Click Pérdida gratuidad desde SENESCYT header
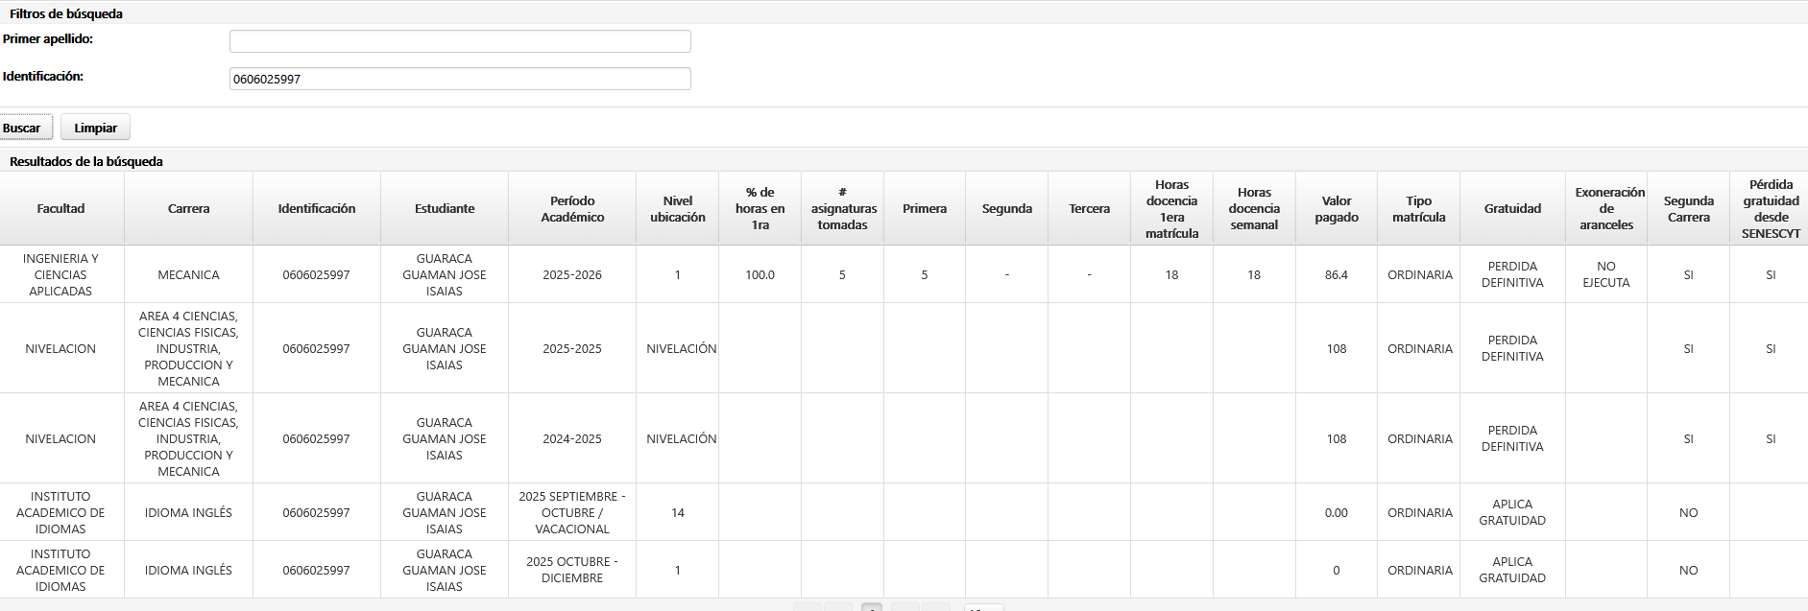Screen dimensions: 1808x611 click(1771, 208)
